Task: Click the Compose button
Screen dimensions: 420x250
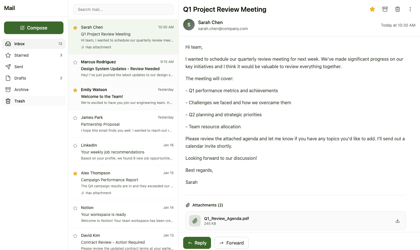Action: [34, 28]
